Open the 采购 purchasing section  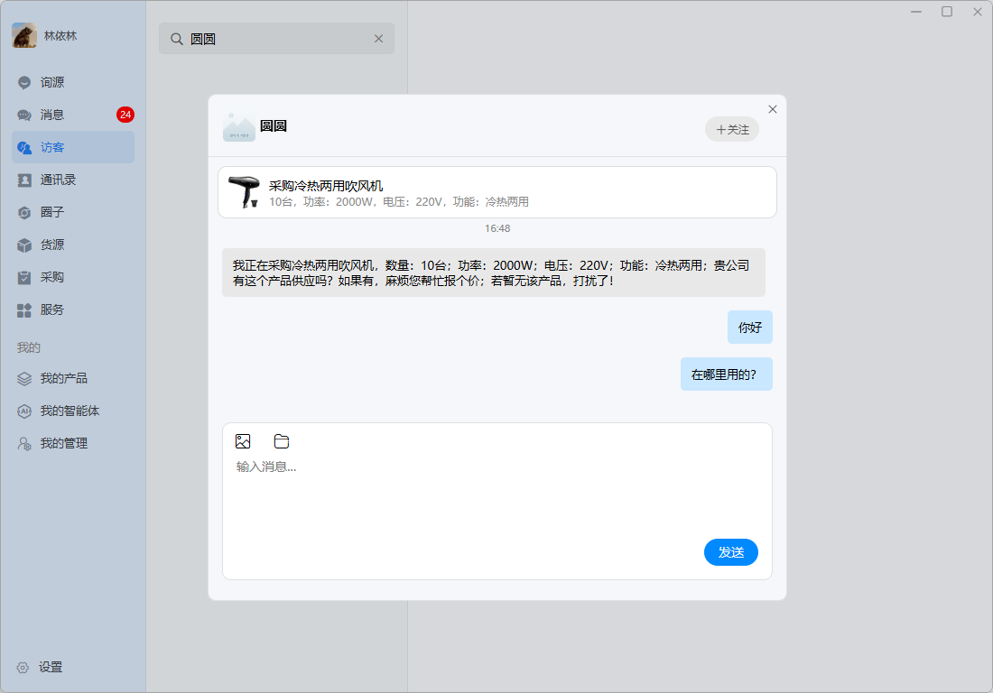click(x=73, y=277)
